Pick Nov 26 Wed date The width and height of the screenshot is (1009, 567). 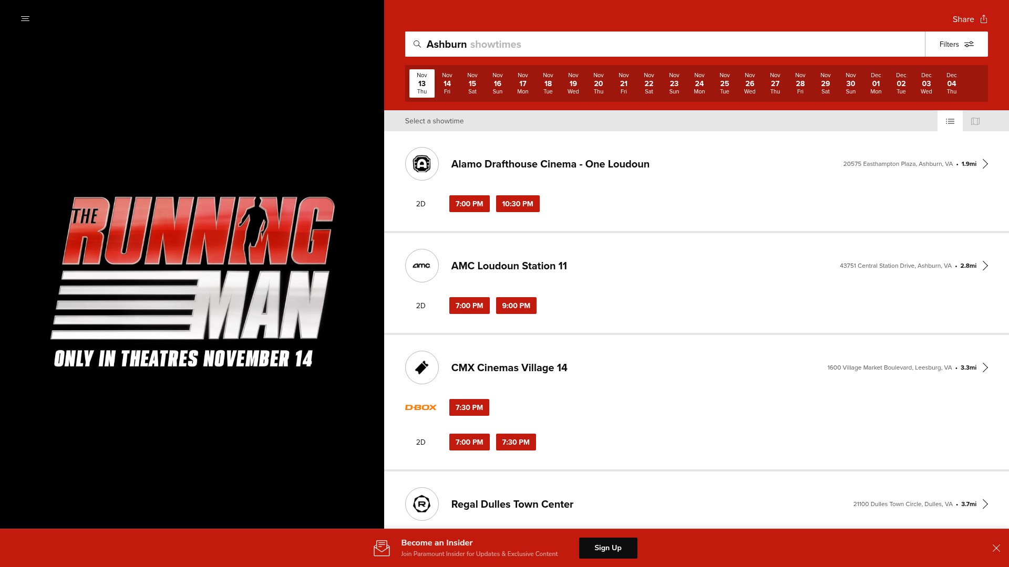pyautogui.click(x=750, y=83)
